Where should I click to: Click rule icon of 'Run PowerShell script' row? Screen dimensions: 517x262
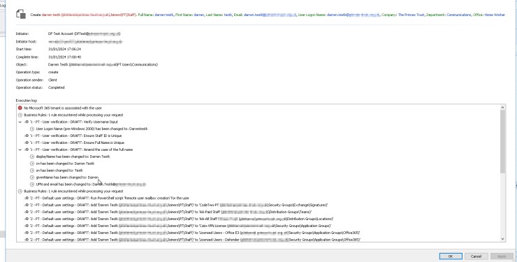click(26, 198)
